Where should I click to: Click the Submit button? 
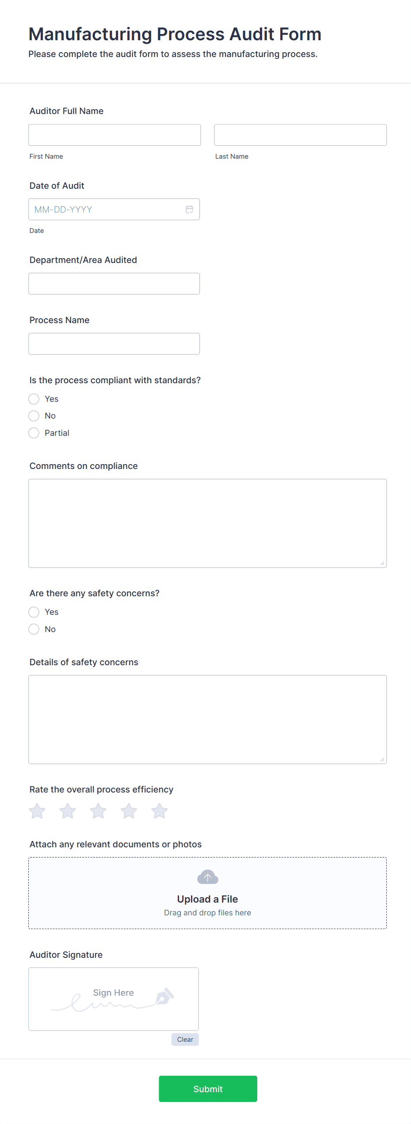(208, 1089)
